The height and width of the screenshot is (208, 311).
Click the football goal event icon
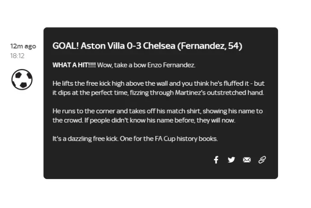point(22,79)
